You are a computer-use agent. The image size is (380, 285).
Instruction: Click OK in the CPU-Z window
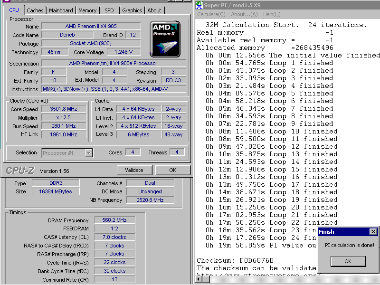(172, 170)
